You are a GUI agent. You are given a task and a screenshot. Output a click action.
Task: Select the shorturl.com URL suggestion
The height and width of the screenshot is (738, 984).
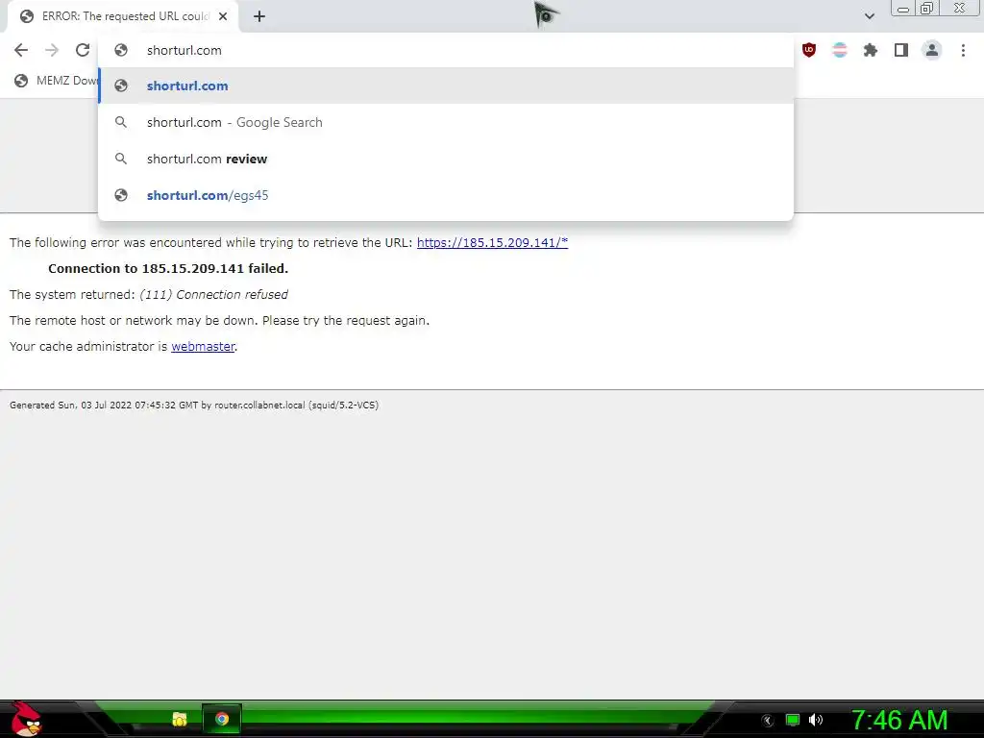point(446,86)
